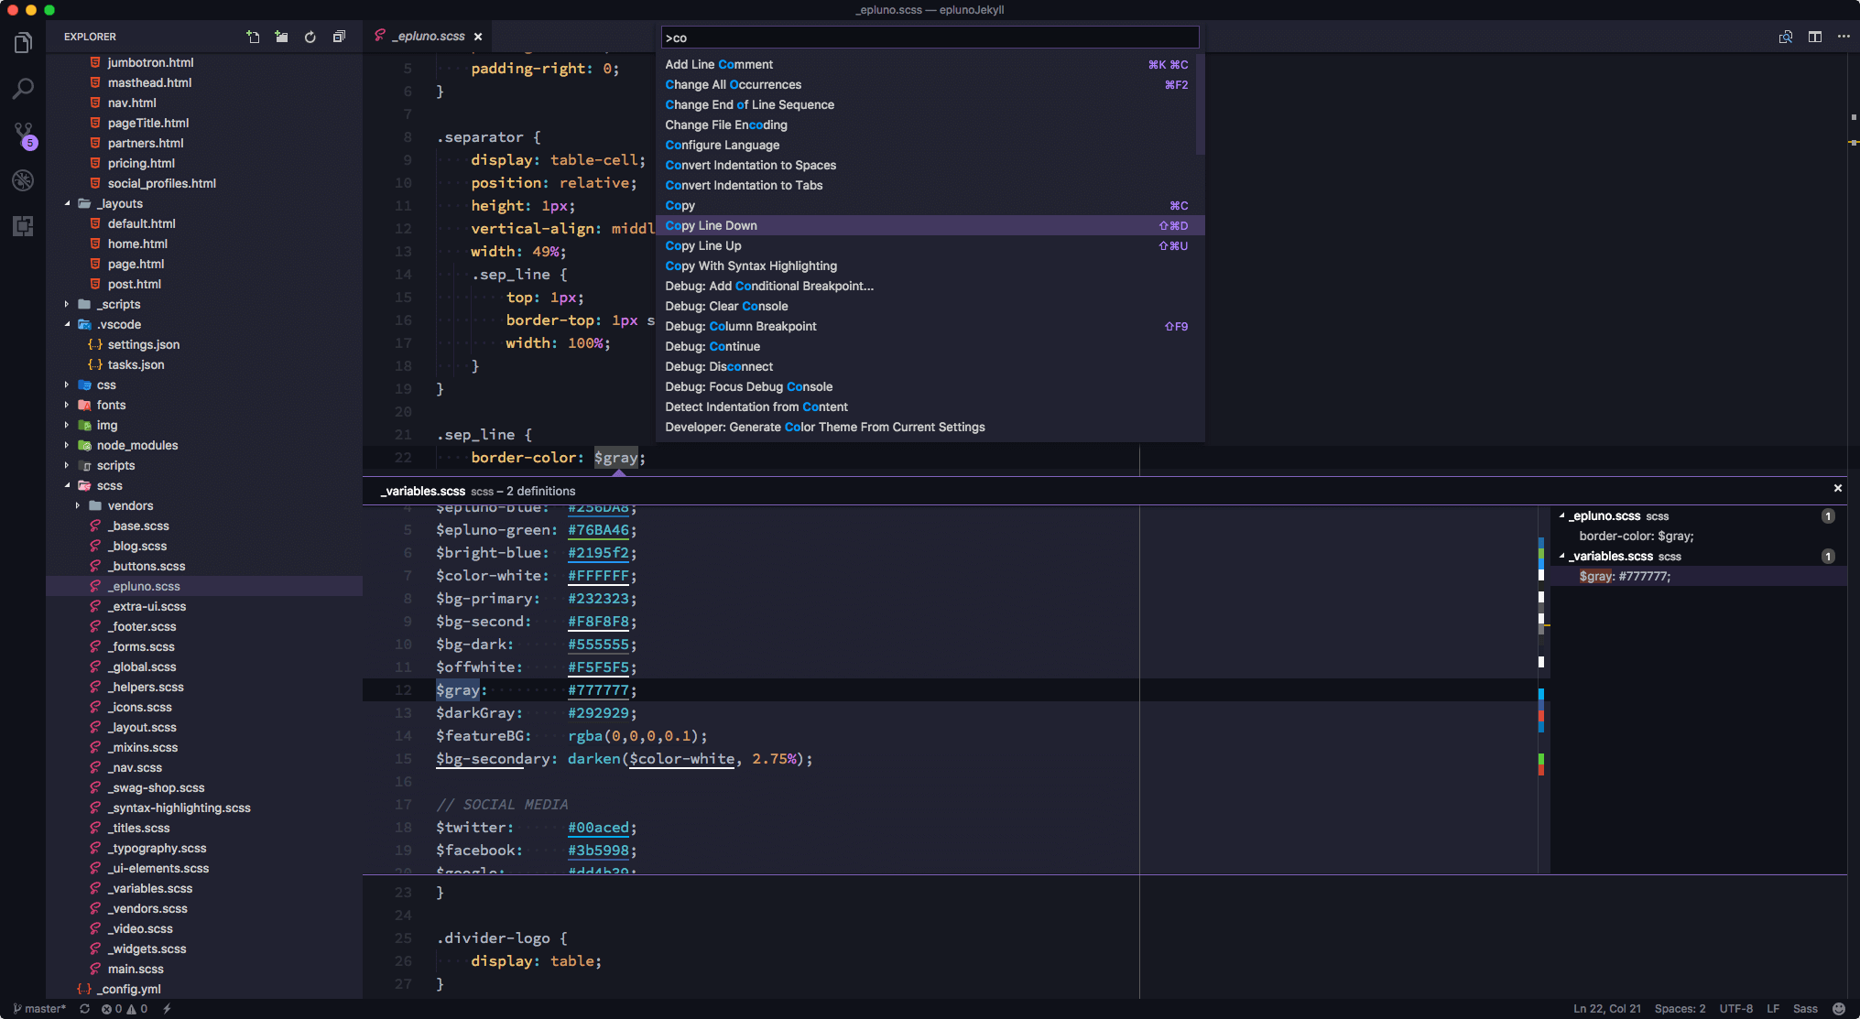This screenshot has width=1860, height=1019.
Task: Click Ln 22, Col 21 position indicator
Action: 1607,1009
